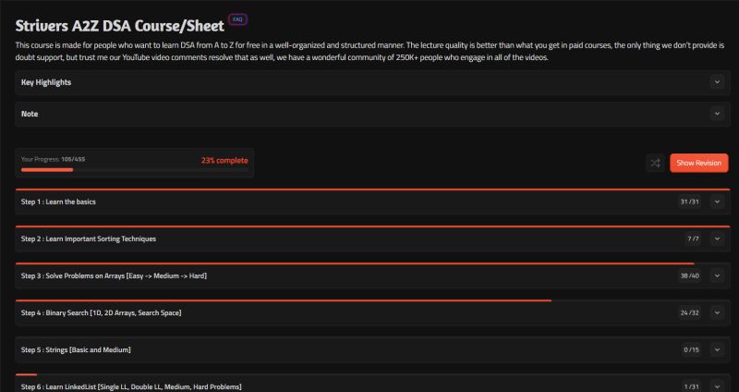Click the Show Revision button
The width and height of the screenshot is (739, 392).
(x=699, y=163)
